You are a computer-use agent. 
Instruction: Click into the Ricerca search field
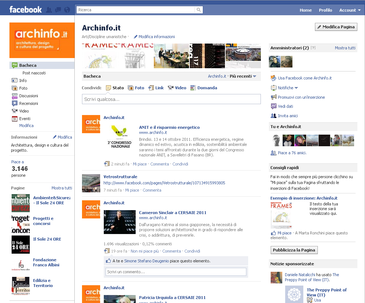tap(135, 10)
